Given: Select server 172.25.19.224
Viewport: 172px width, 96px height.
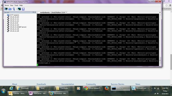Looking at the screenshot, I should [x=14, y=17].
